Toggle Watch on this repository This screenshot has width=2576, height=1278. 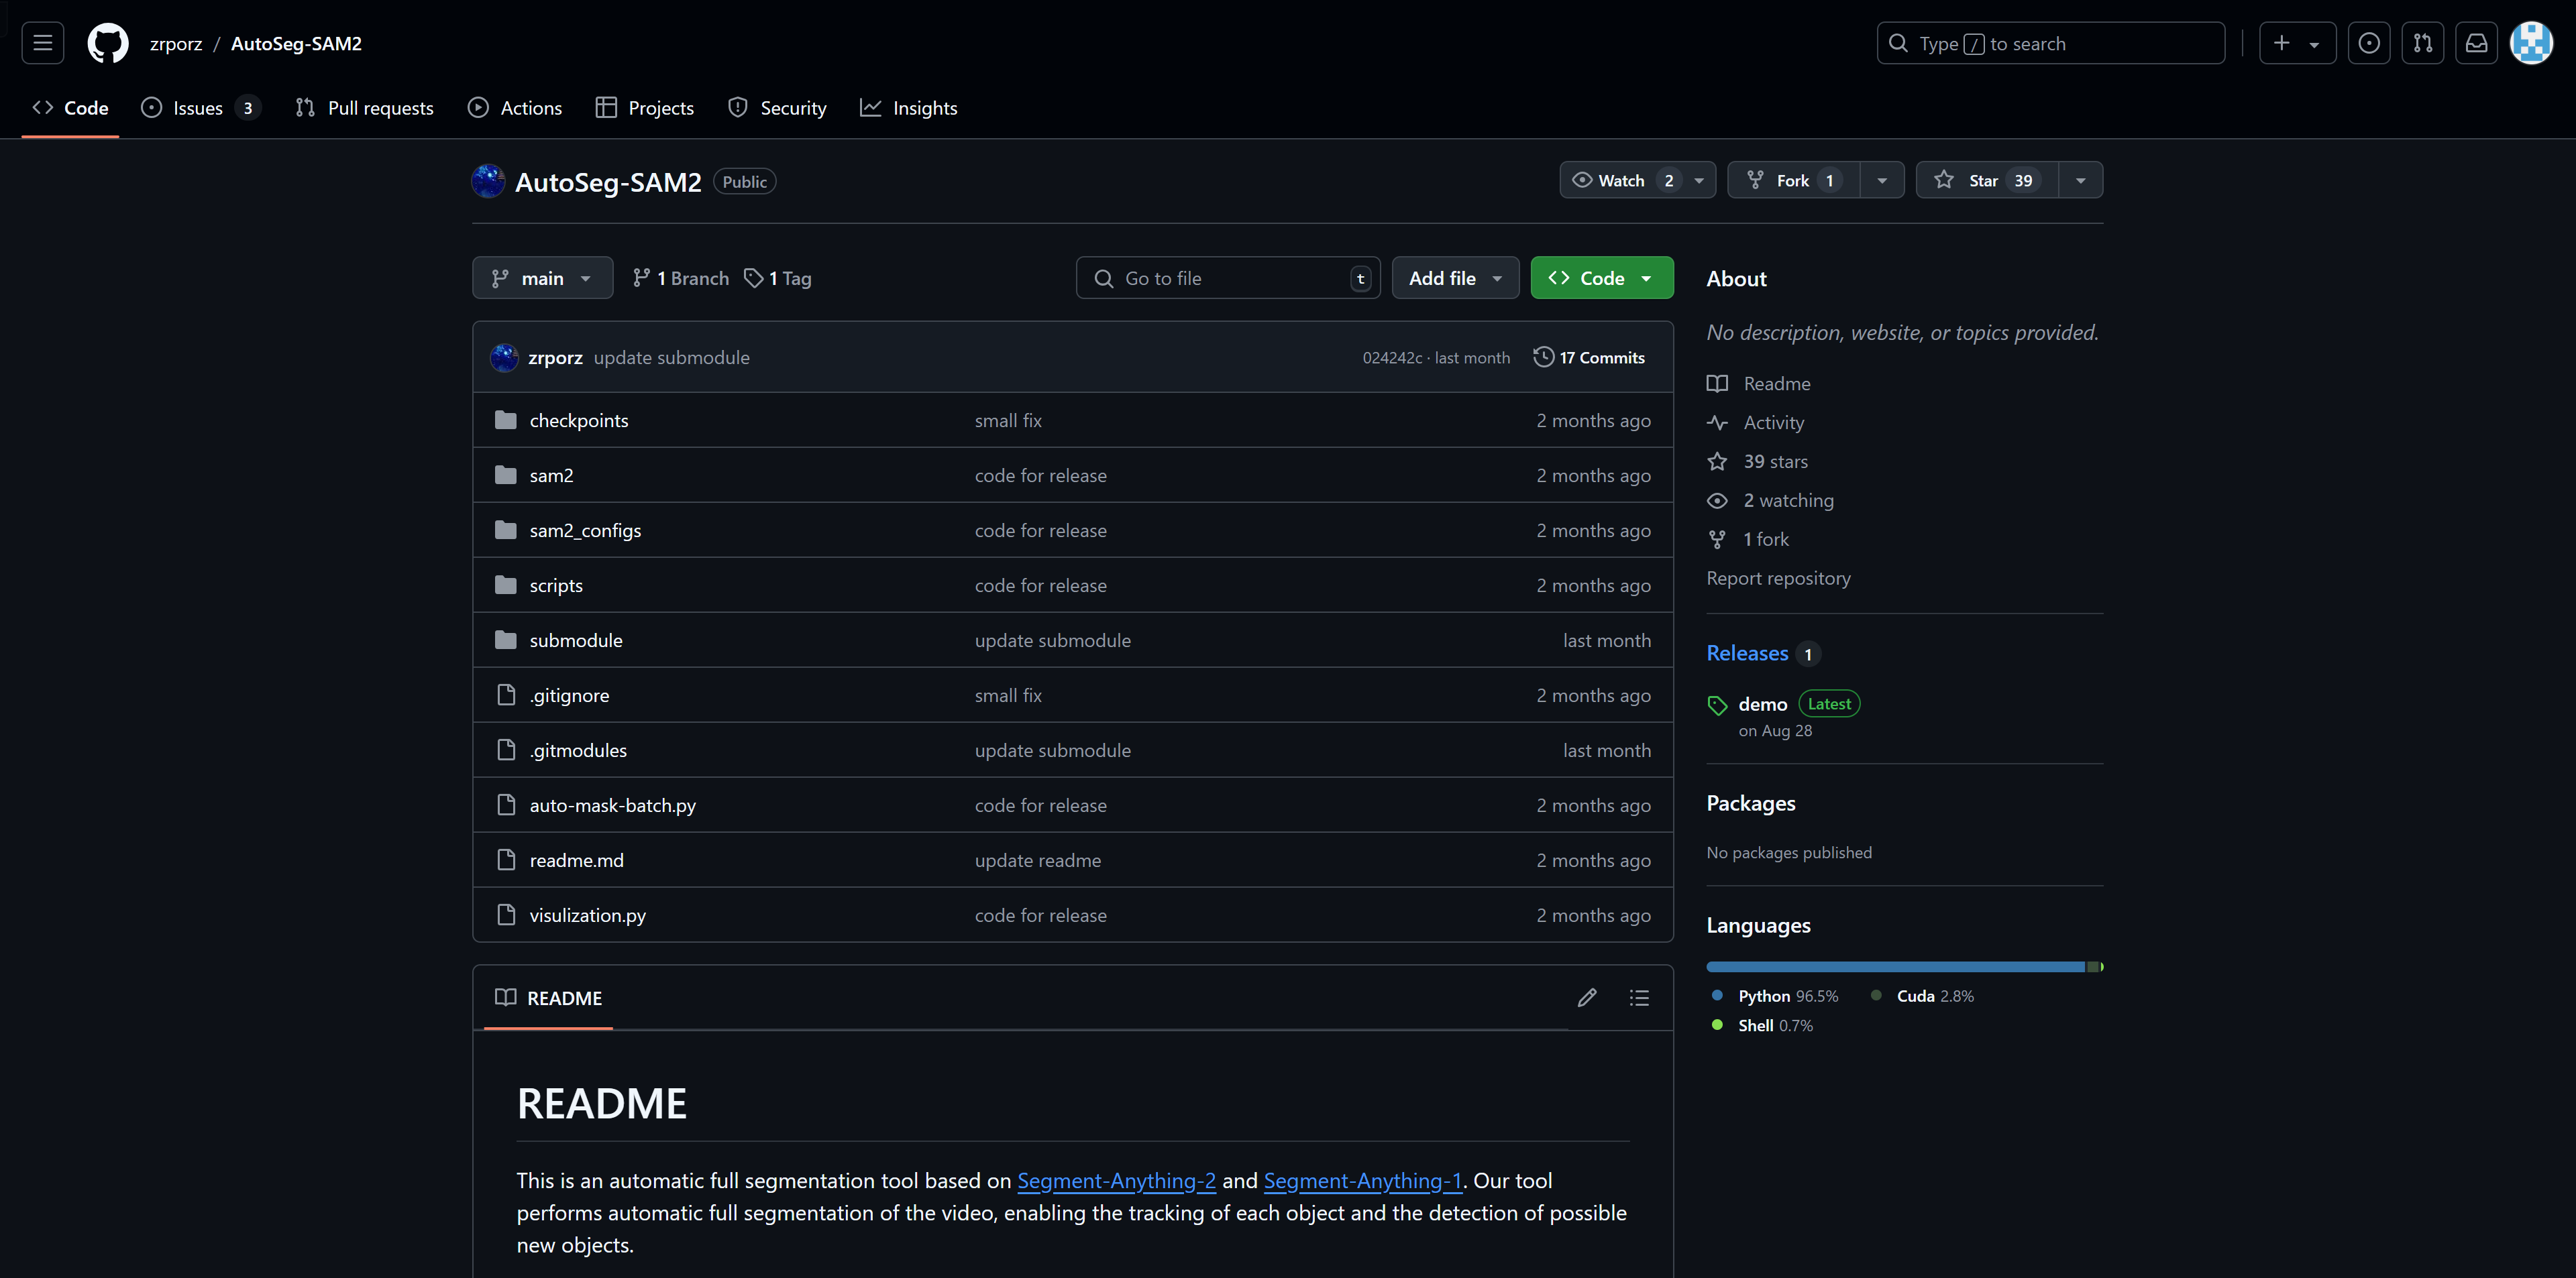click(1637, 180)
